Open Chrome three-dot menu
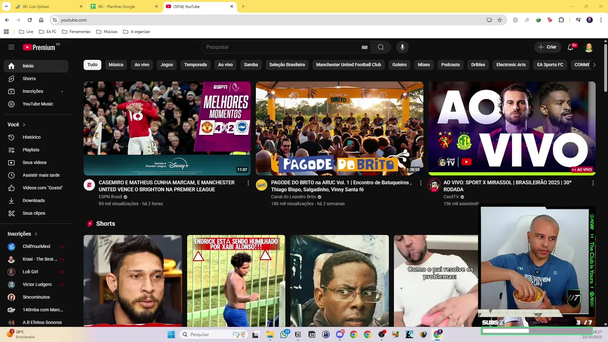Screen dimensions: 608x342 (600, 20)
